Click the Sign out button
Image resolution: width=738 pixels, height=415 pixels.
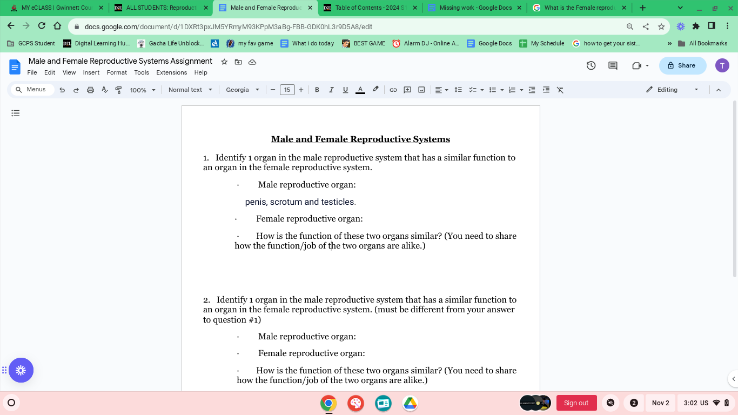click(x=576, y=403)
